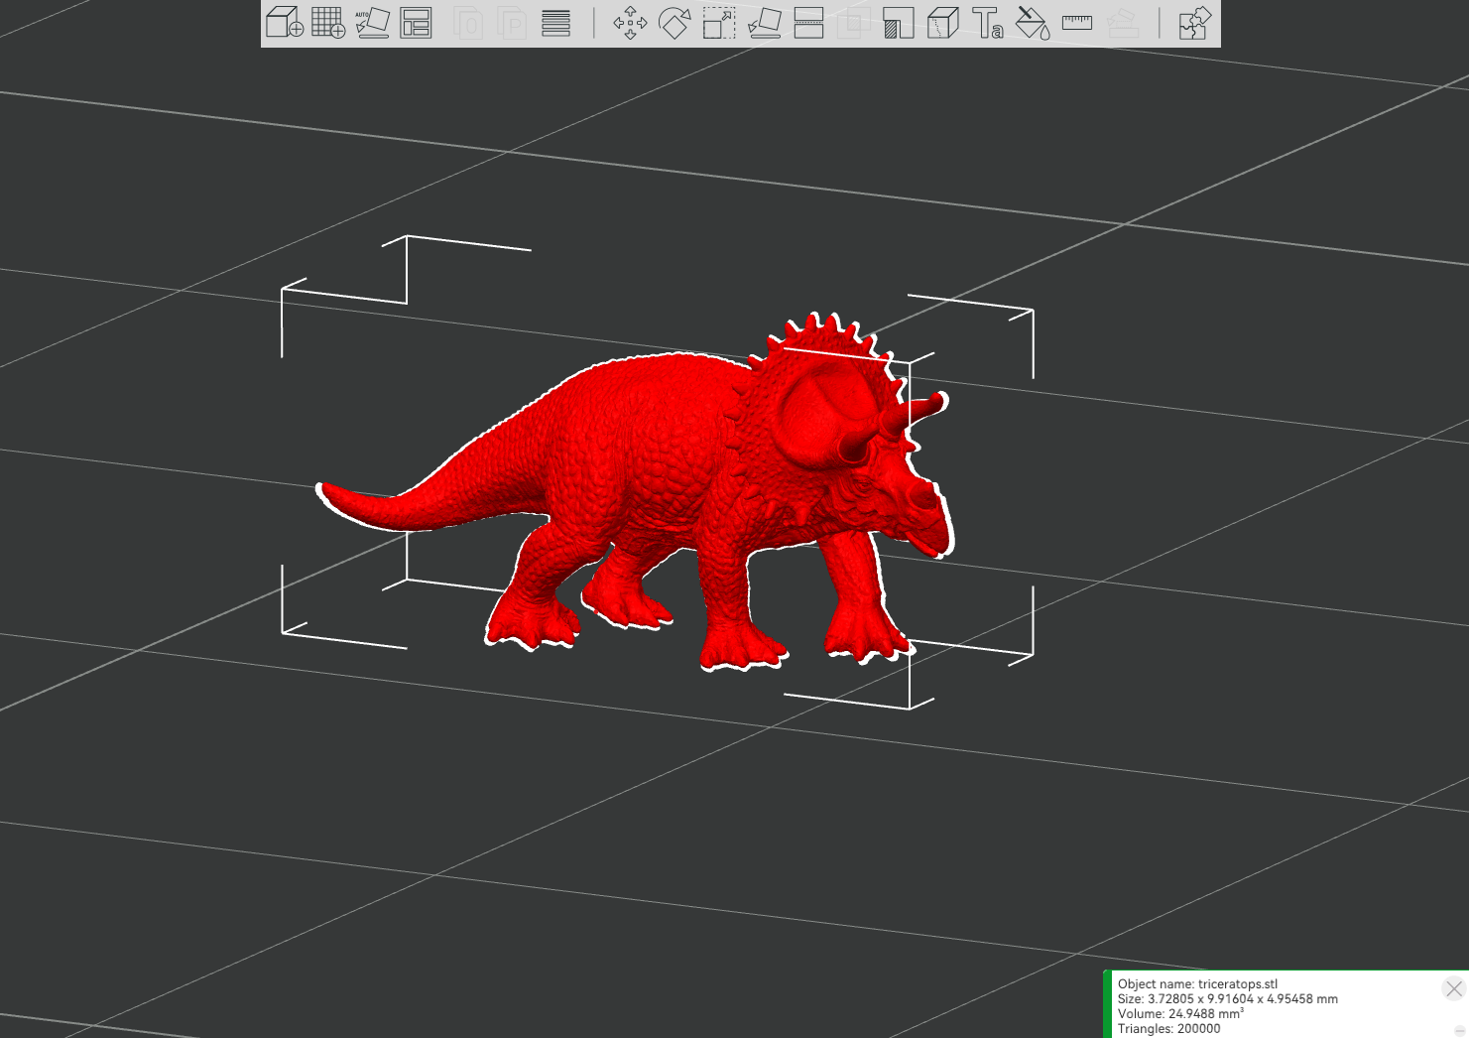Arrange all objects on the plate
Image resolution: width=1469 pixels, height=1038 pixels.
(416, 23)
